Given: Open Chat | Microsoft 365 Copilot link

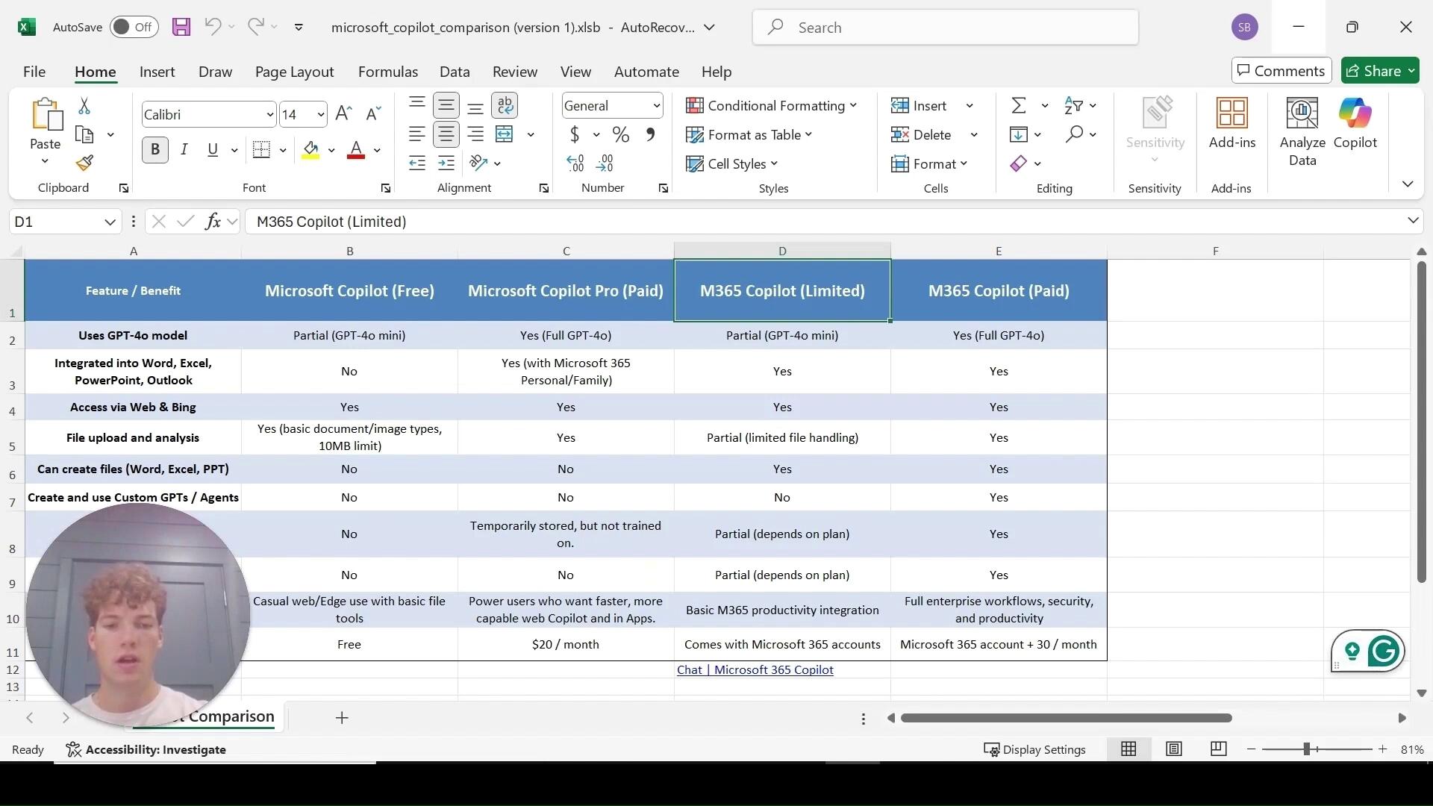Looking at the screenshot, I should (x=755, y=669).
